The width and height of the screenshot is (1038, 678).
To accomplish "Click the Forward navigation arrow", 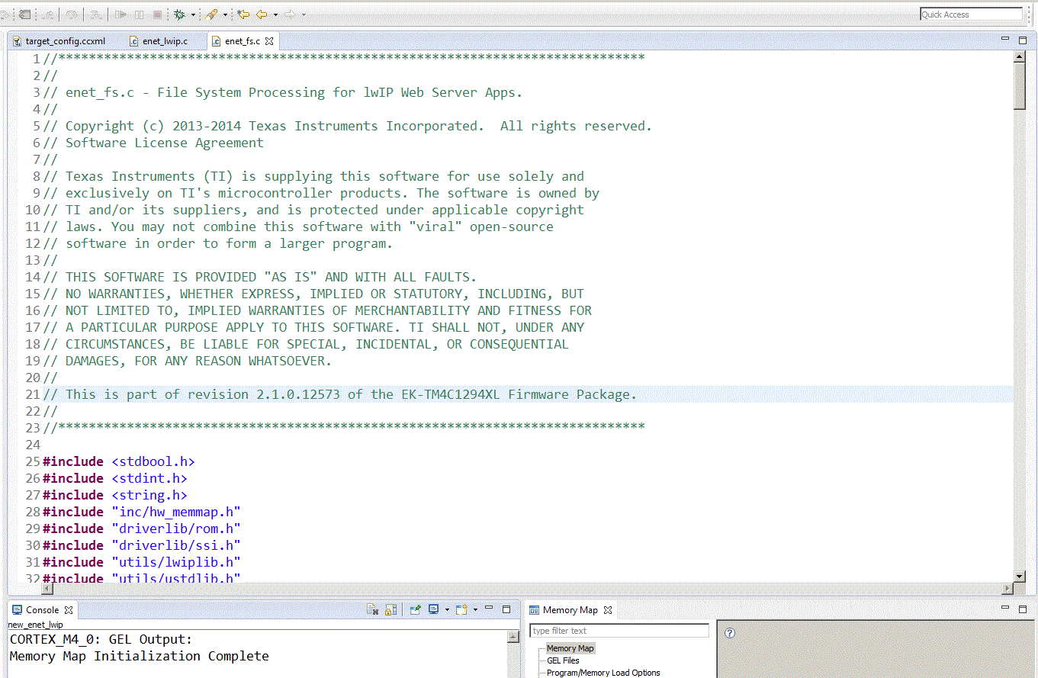I will 290,14.
